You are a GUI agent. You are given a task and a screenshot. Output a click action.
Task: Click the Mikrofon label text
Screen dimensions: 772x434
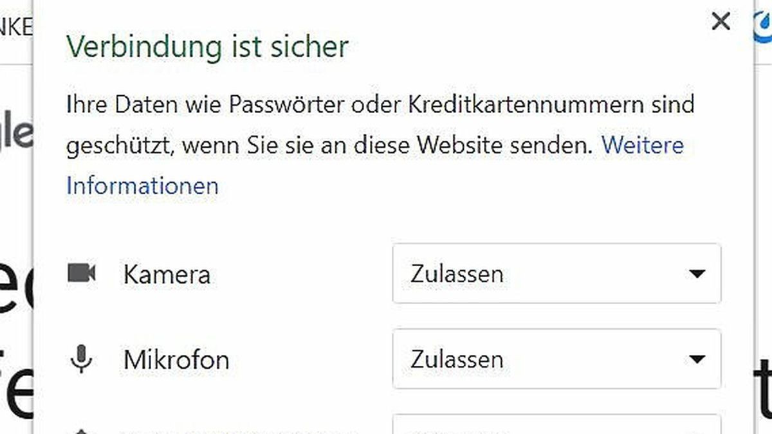click(174, 359)
